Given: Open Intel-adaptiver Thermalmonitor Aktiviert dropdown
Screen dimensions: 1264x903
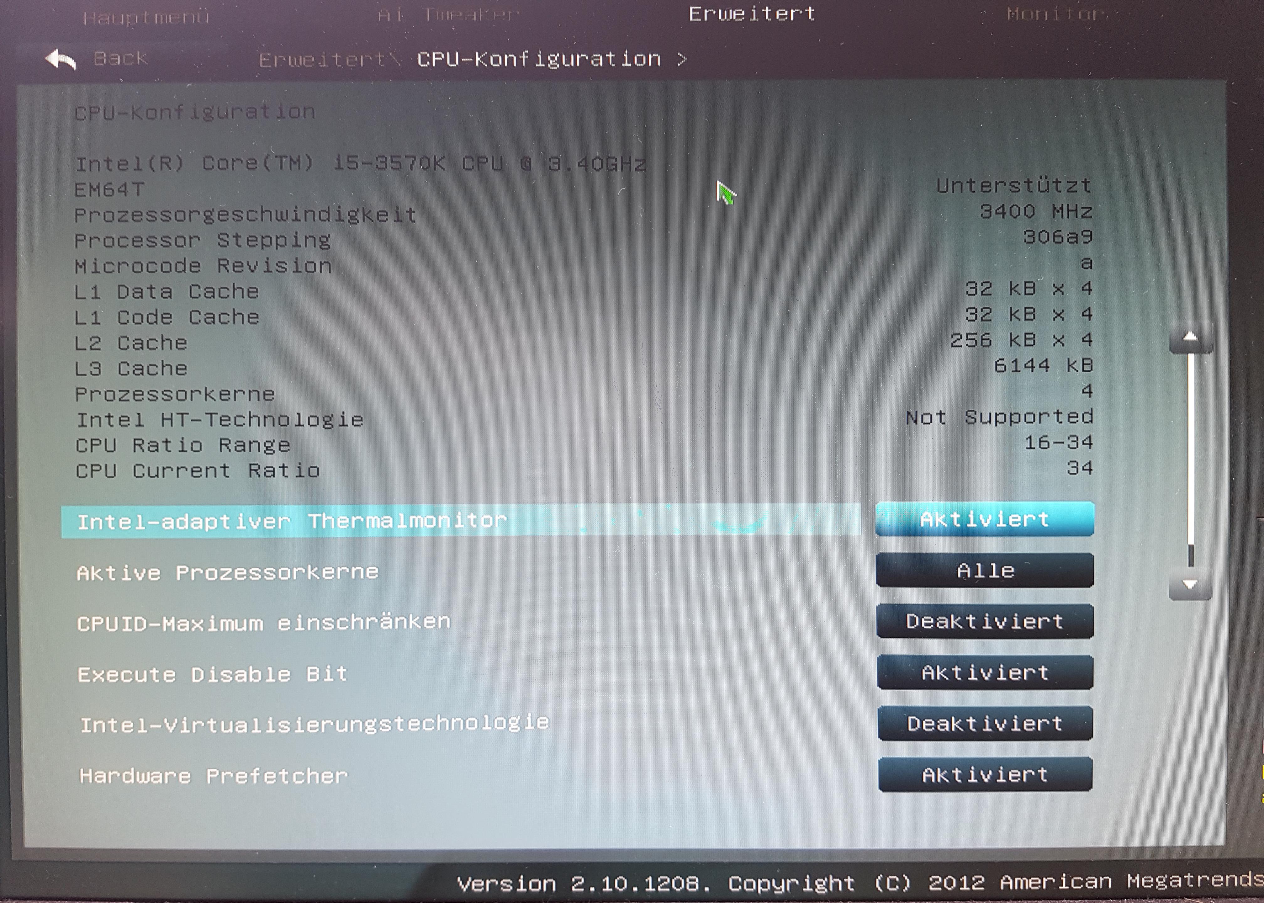Looking at the screenshot, I should pos(984,519).
